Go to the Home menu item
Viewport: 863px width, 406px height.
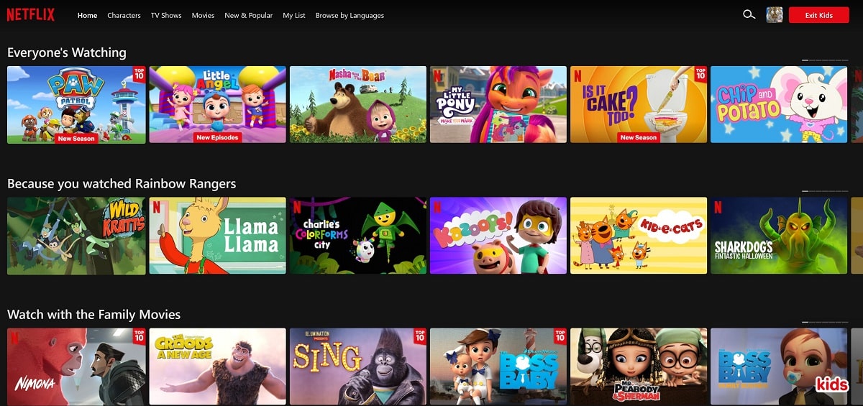[x=87, y=15]
